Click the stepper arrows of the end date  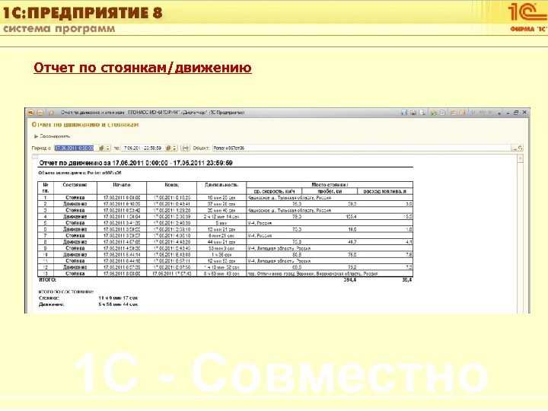(174, 148)
